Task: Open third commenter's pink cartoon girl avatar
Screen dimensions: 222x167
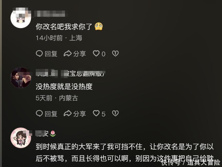Action: click(21, 138)
